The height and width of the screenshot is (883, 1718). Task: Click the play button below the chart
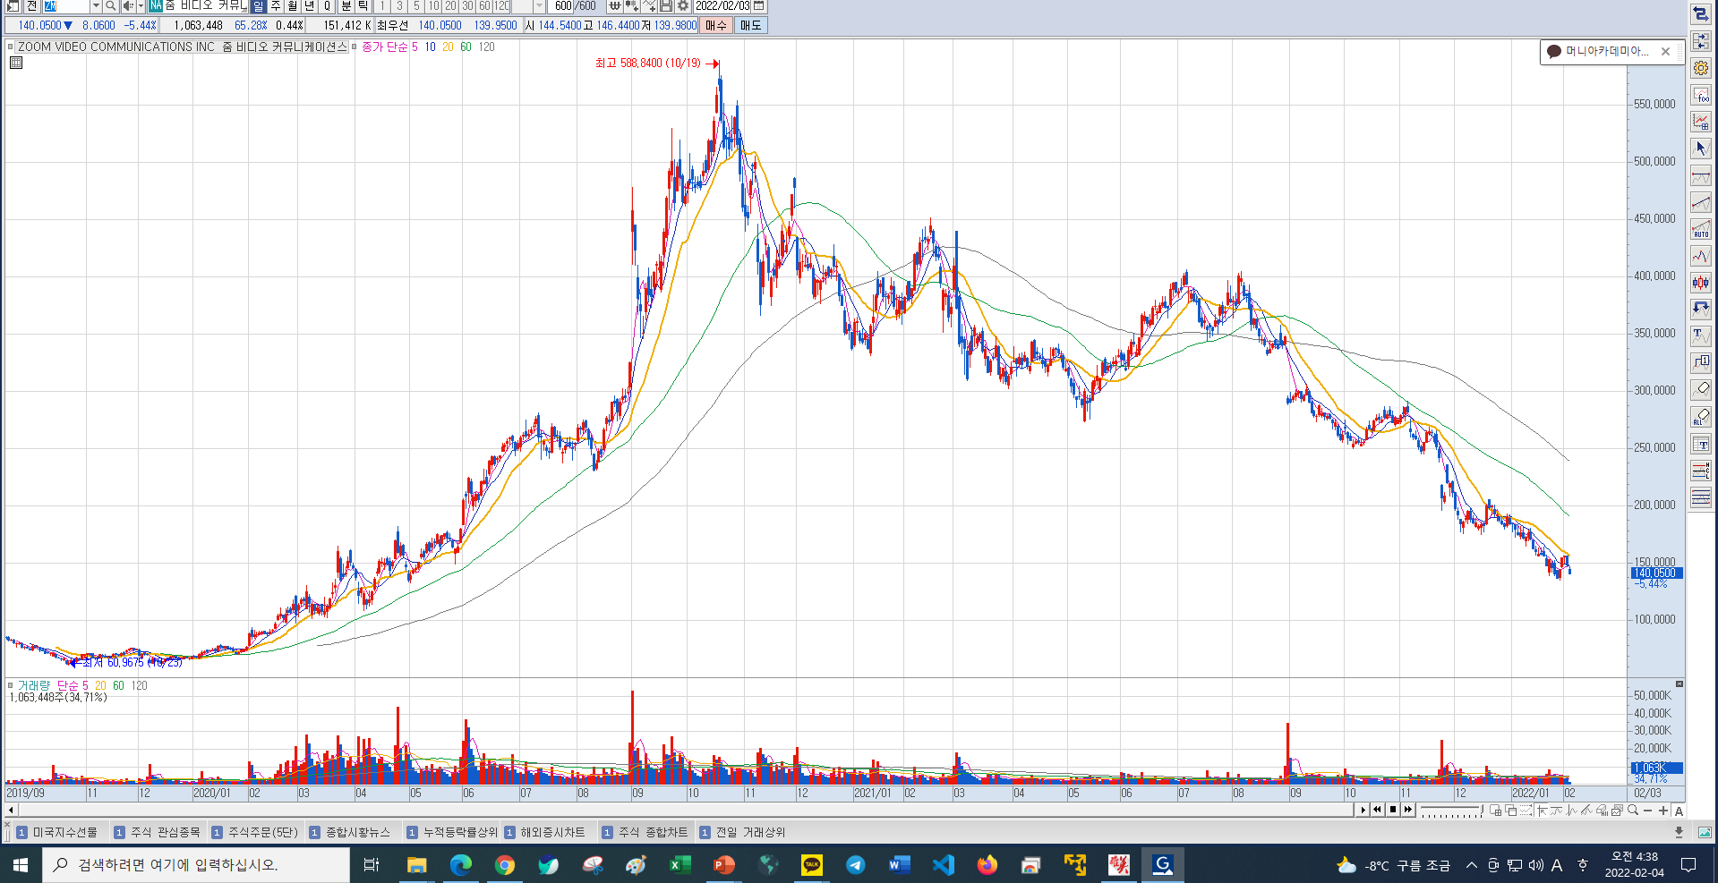coord(1363,810)
